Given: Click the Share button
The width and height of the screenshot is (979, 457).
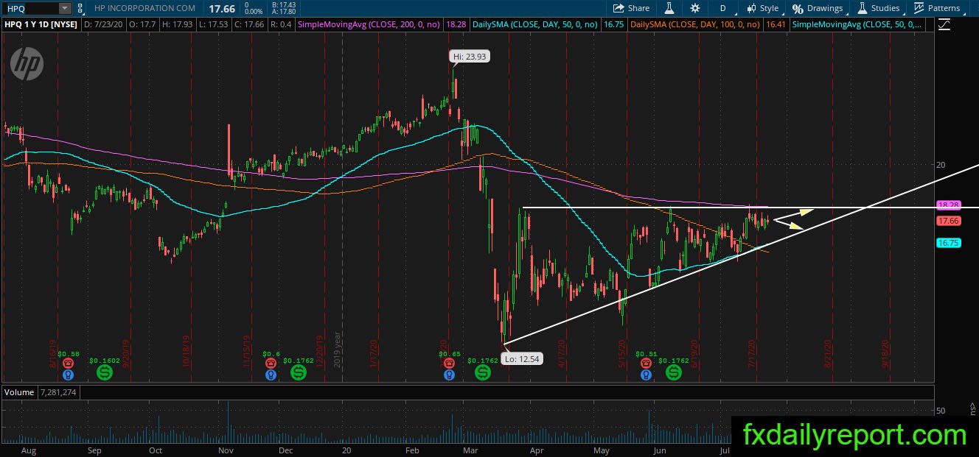Looking at the screenshot, I should pos(631,8).
